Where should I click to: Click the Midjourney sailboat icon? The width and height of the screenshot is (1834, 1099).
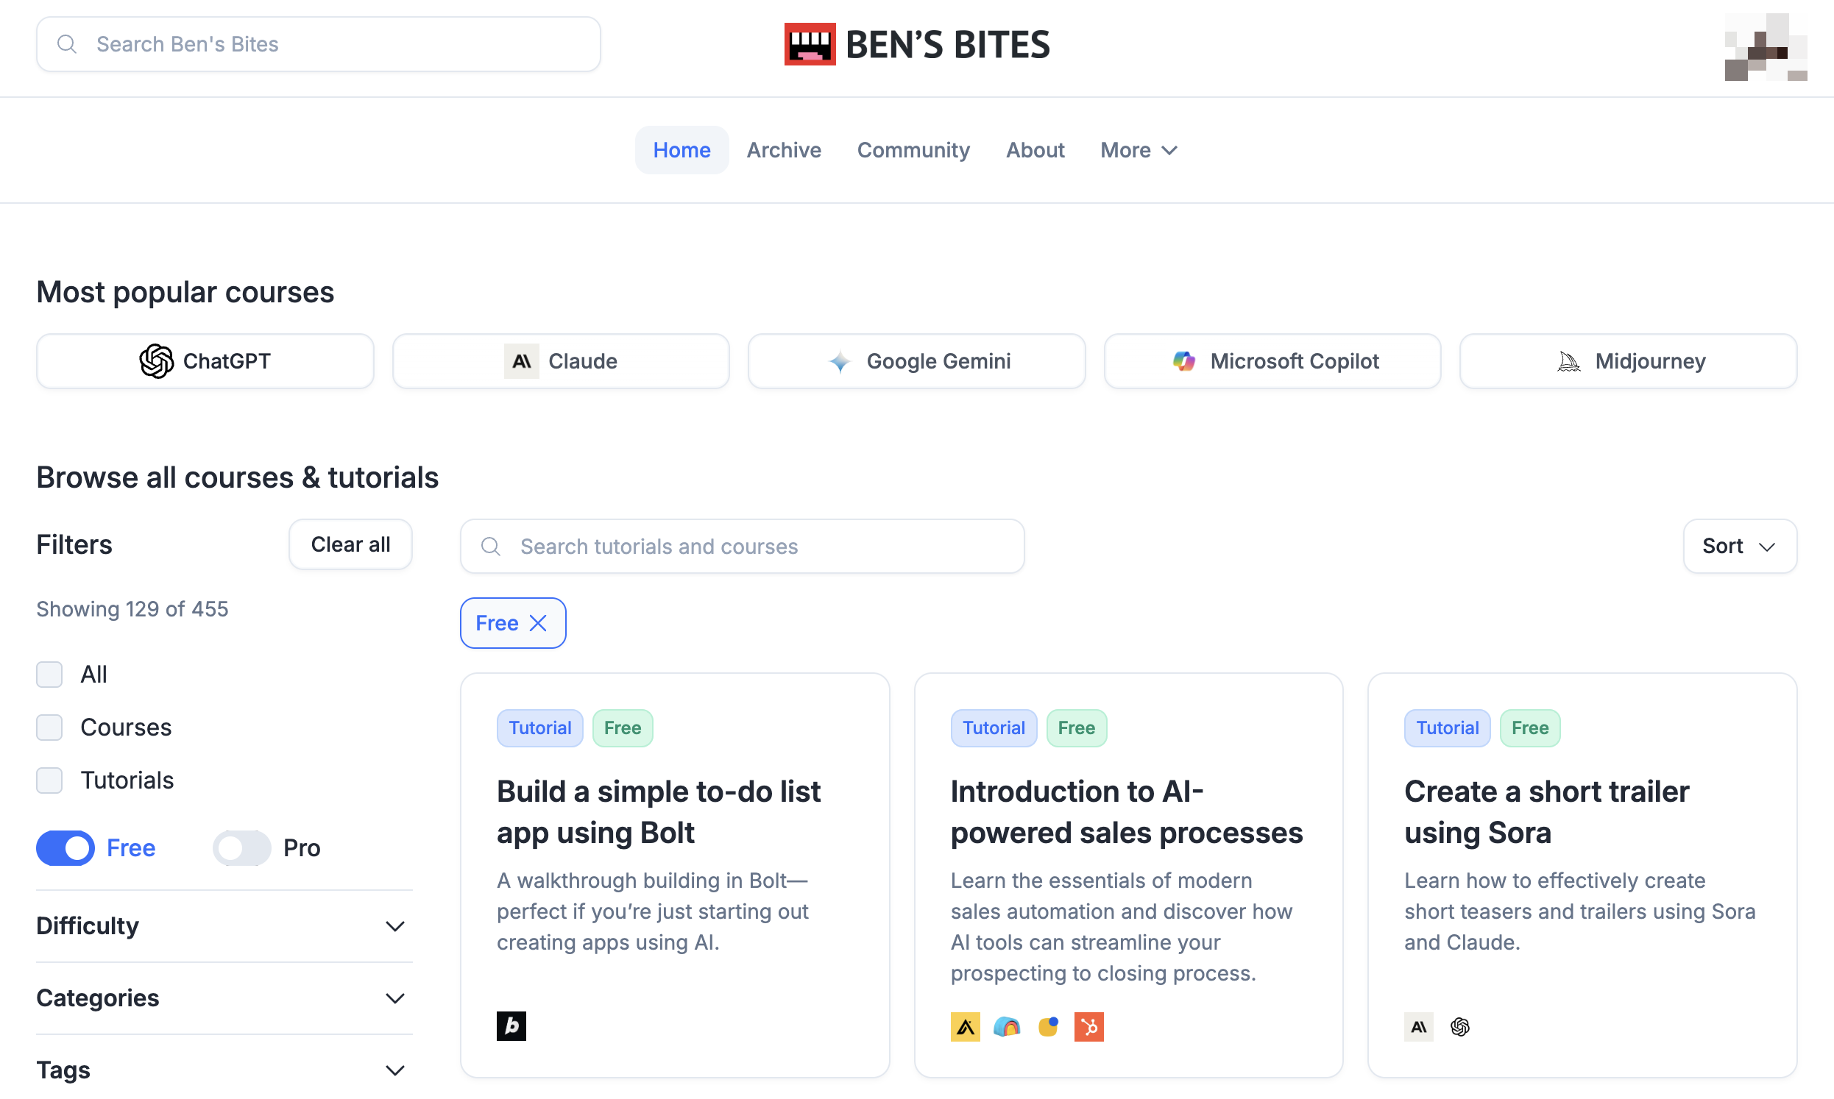1568,361
